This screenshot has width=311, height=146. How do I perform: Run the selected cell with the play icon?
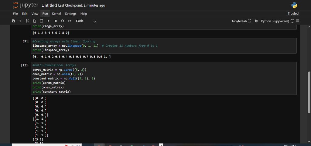pos(49,21)
